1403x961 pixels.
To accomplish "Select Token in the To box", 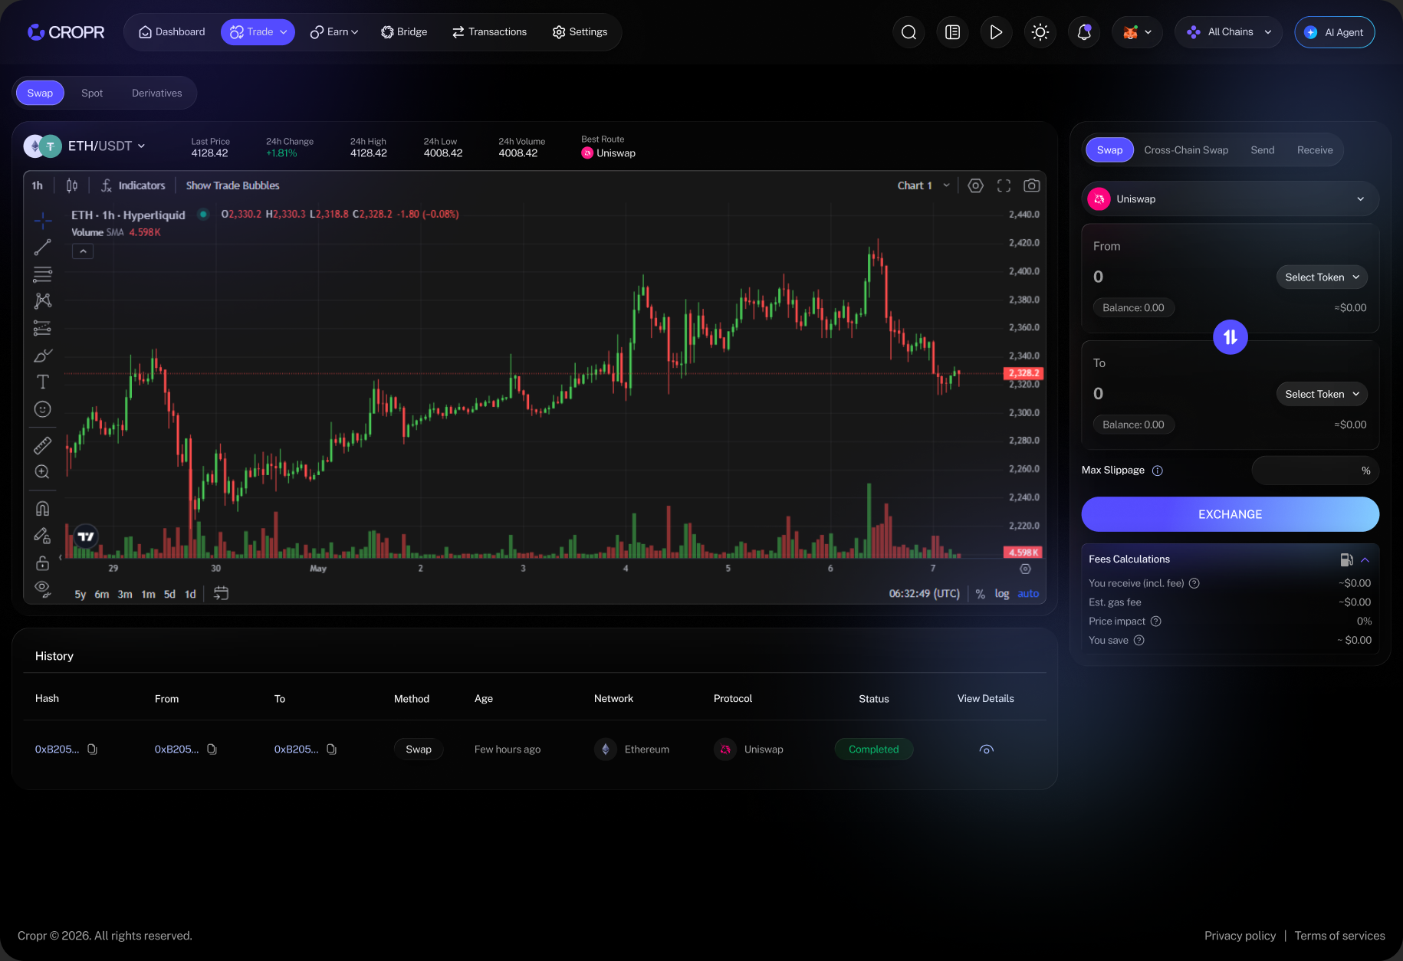I will click(1322, 394).
